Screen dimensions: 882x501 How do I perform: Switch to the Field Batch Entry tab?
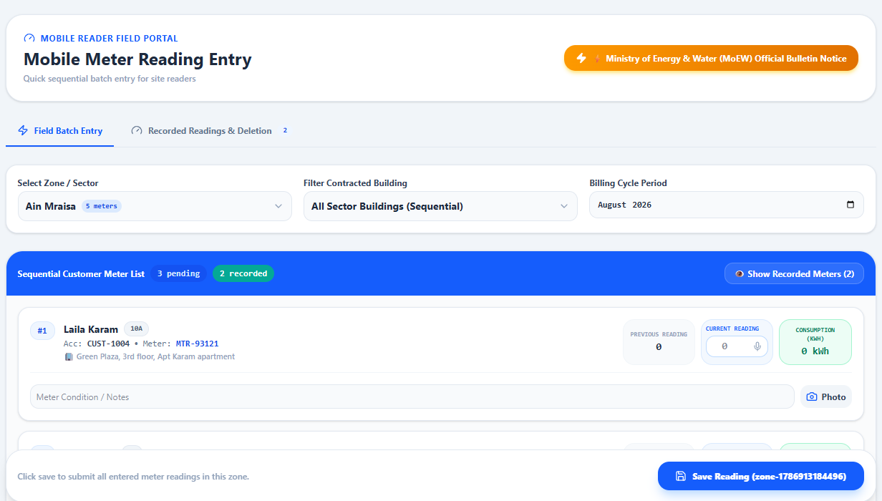(x=60, y=131)
